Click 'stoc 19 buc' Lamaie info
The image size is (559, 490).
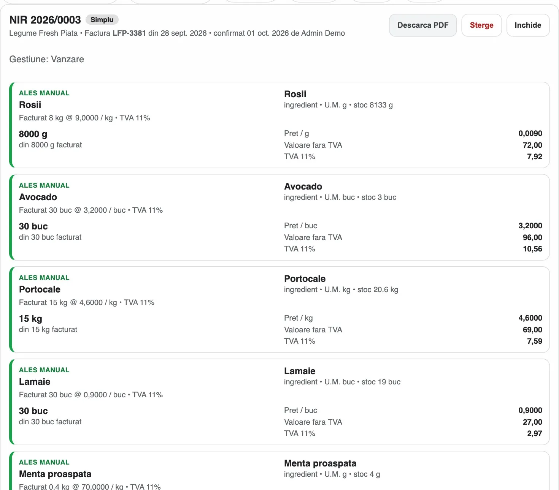[x=381, y=382]
